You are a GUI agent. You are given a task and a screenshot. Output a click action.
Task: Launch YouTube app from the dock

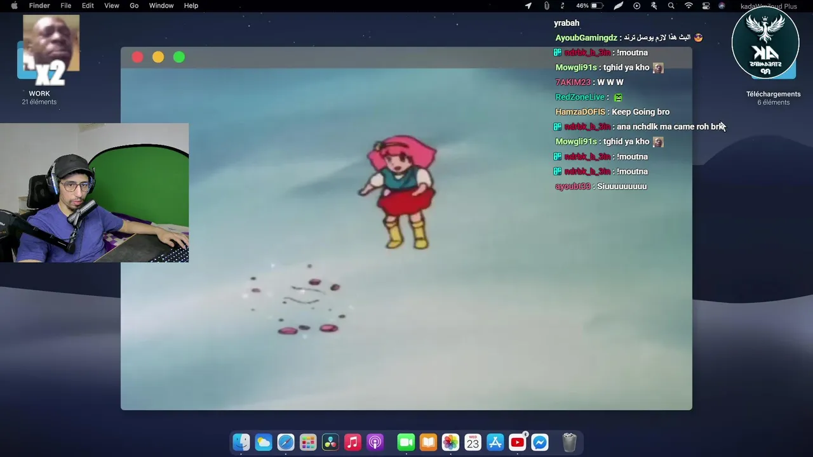[518, 442]
